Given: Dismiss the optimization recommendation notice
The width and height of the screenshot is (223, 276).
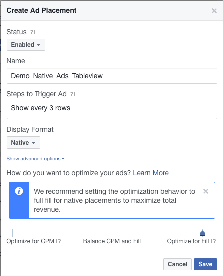Looking at the screenshot, I should 206,191.
